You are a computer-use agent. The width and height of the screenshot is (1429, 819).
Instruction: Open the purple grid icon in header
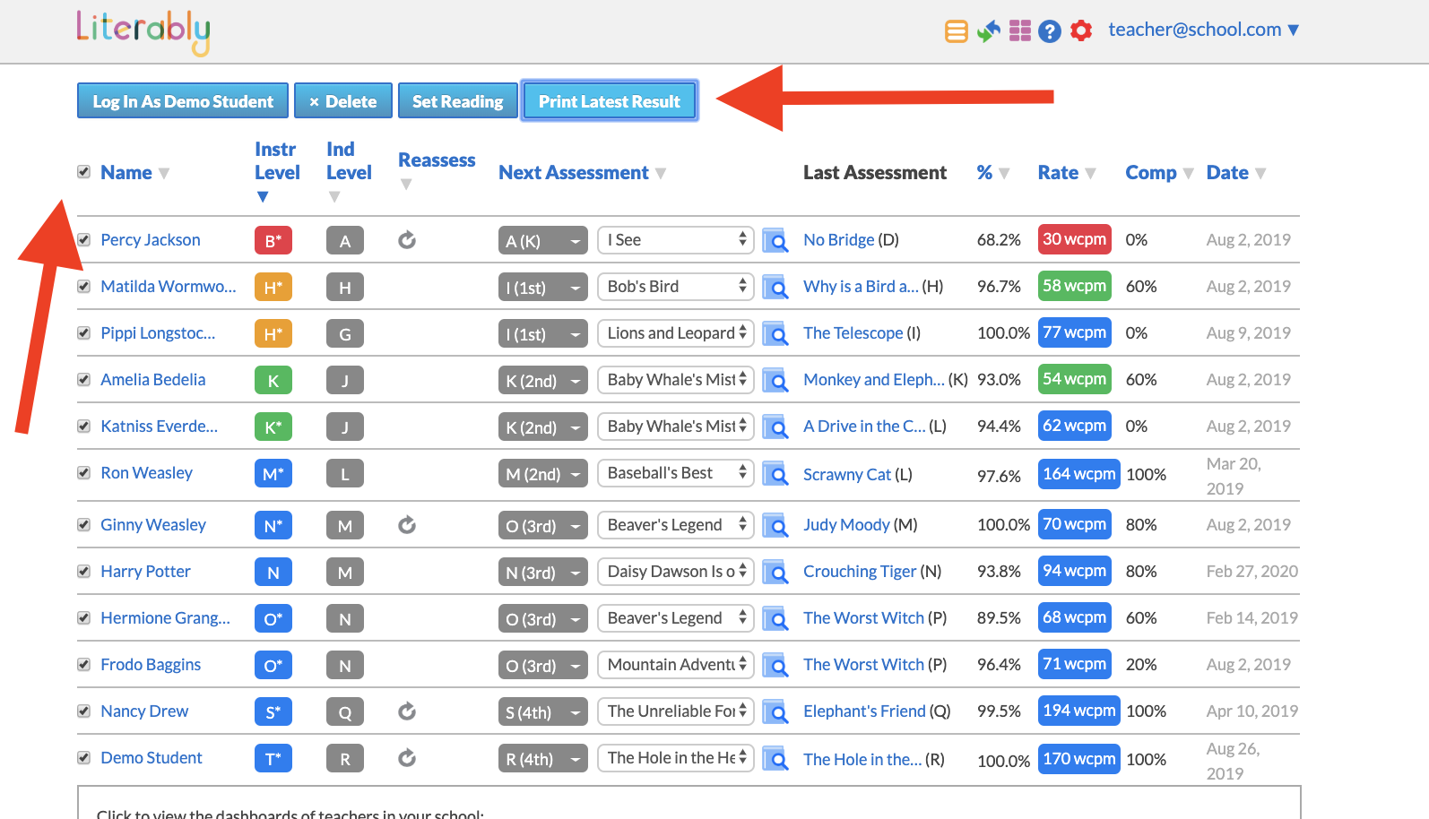pyautogui.click(x=1020, y=31)
